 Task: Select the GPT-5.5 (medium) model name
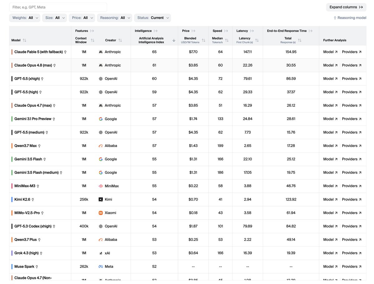29,132
